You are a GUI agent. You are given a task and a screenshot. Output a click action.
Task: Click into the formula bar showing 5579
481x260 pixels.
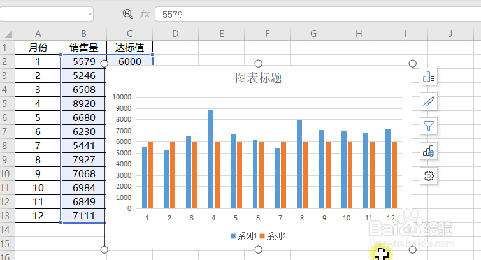point(318,15)
